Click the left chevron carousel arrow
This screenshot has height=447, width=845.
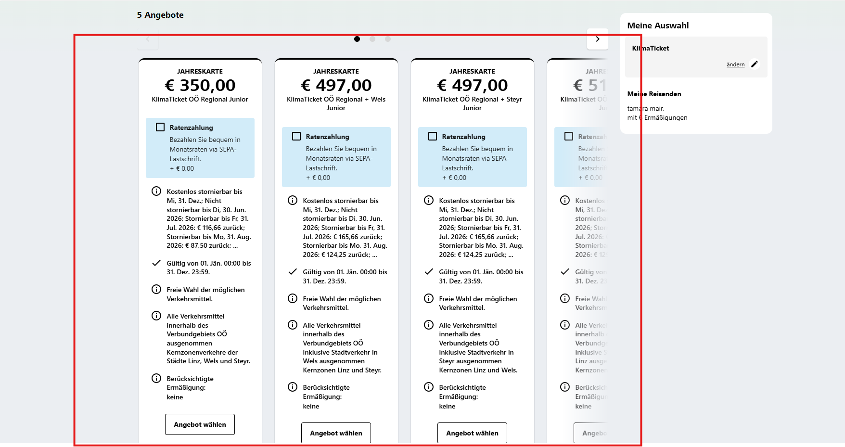(148, 39)
